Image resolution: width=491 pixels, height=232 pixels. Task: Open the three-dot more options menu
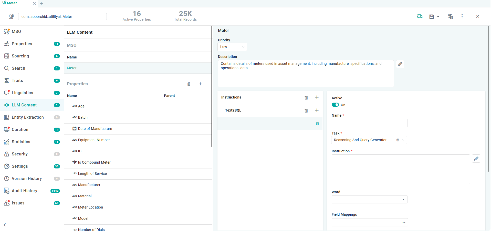[x=462, y=17]
